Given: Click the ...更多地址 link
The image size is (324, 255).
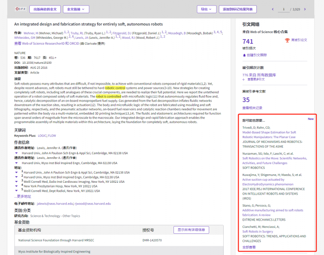Looking at the screenshot, I should [23, 196].
